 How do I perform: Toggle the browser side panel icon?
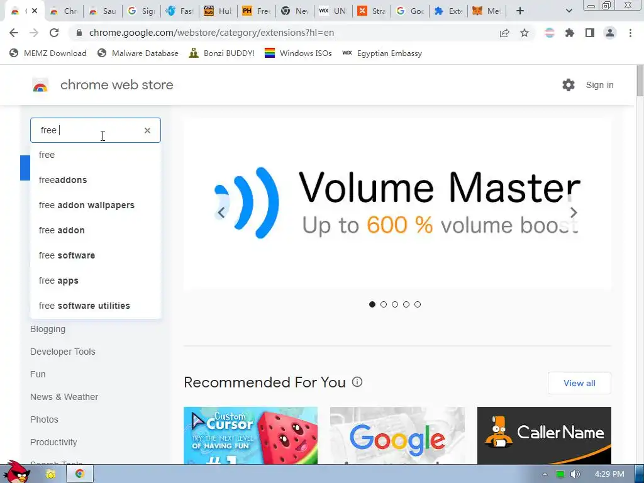(590, 33)
